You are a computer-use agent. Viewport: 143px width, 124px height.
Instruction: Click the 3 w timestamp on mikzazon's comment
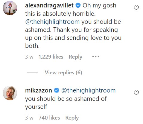29,118
